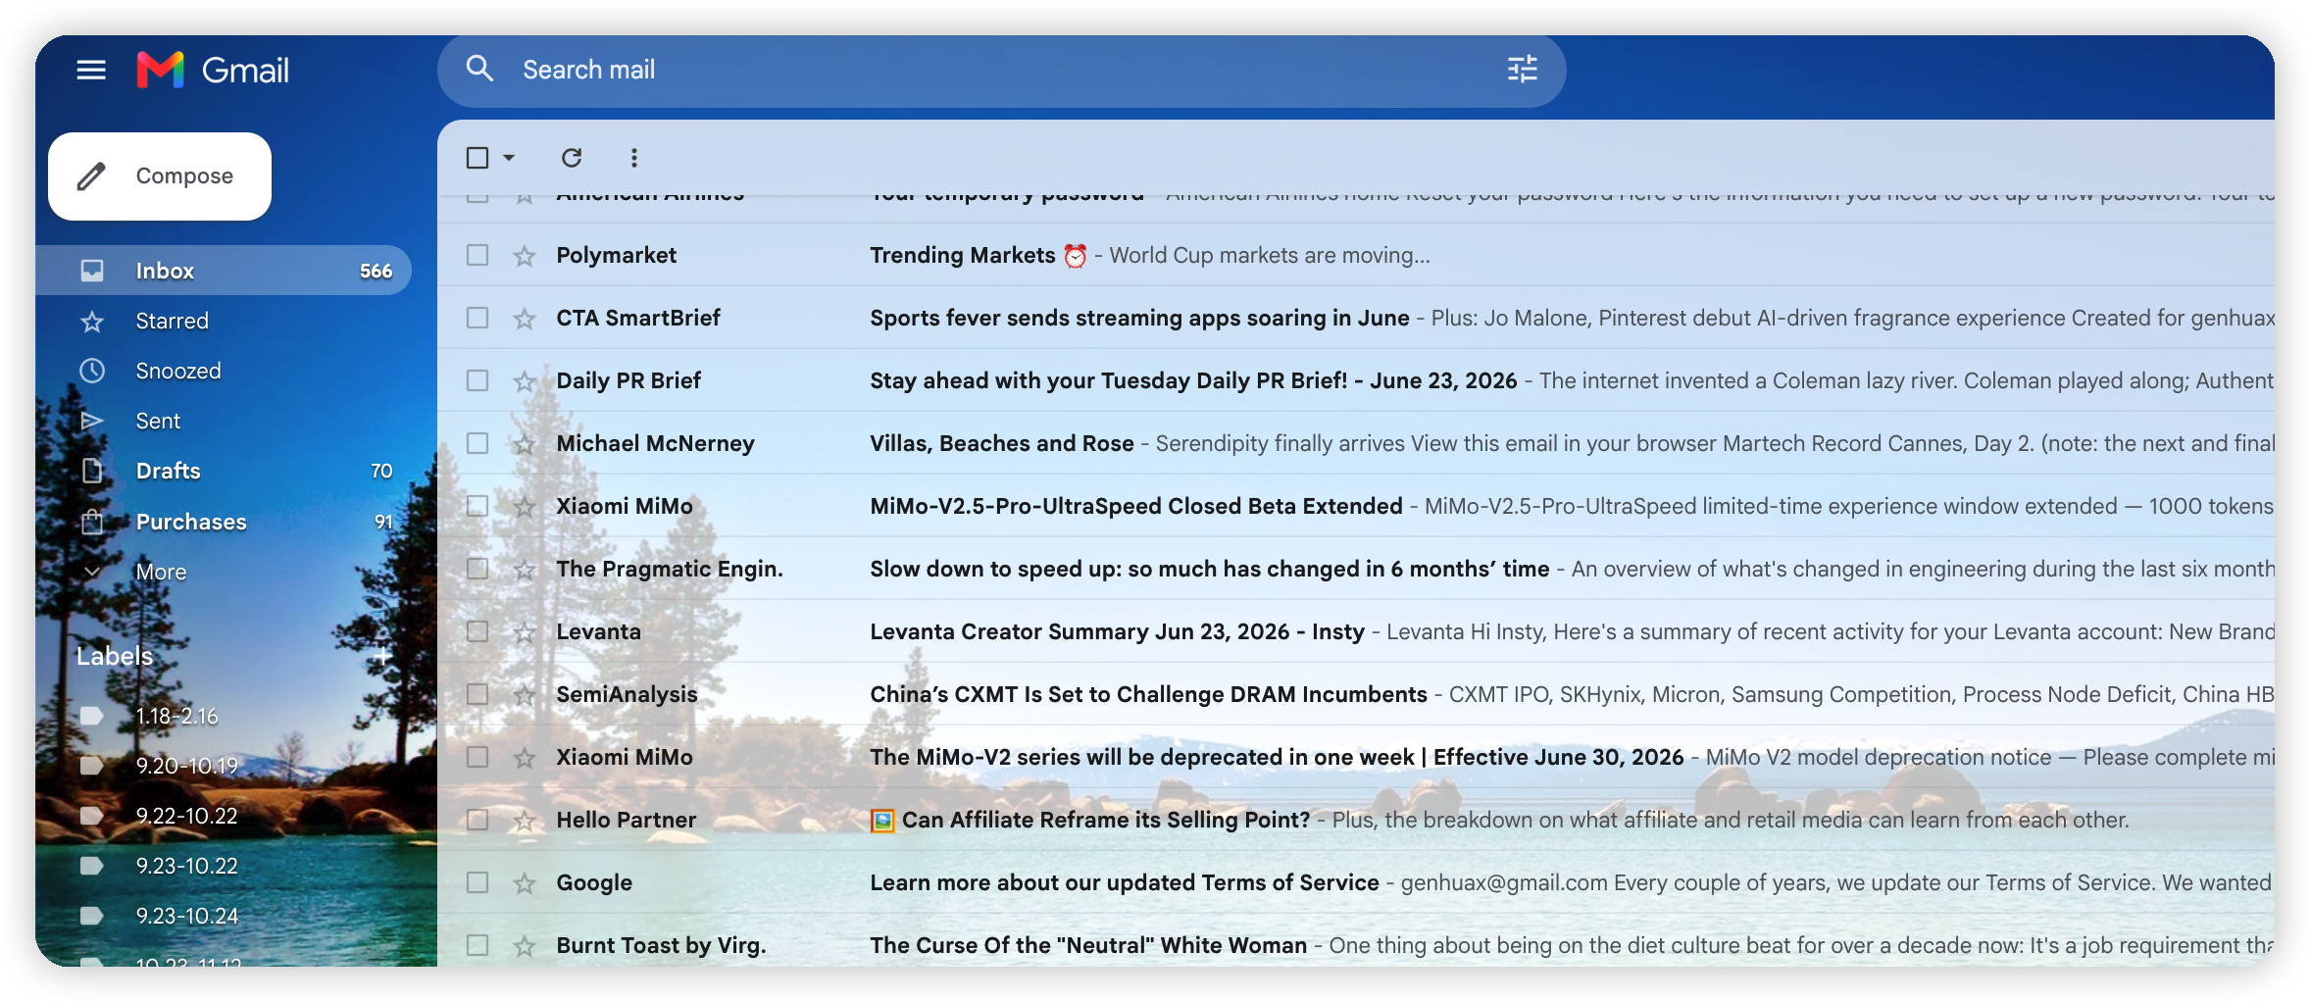Star the Hello Partner email

[x=525, y=821]
